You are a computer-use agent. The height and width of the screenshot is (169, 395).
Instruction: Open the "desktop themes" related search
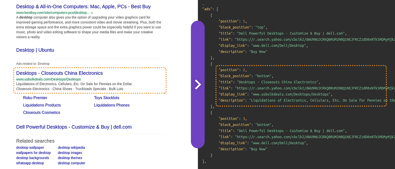pos(70,158)
